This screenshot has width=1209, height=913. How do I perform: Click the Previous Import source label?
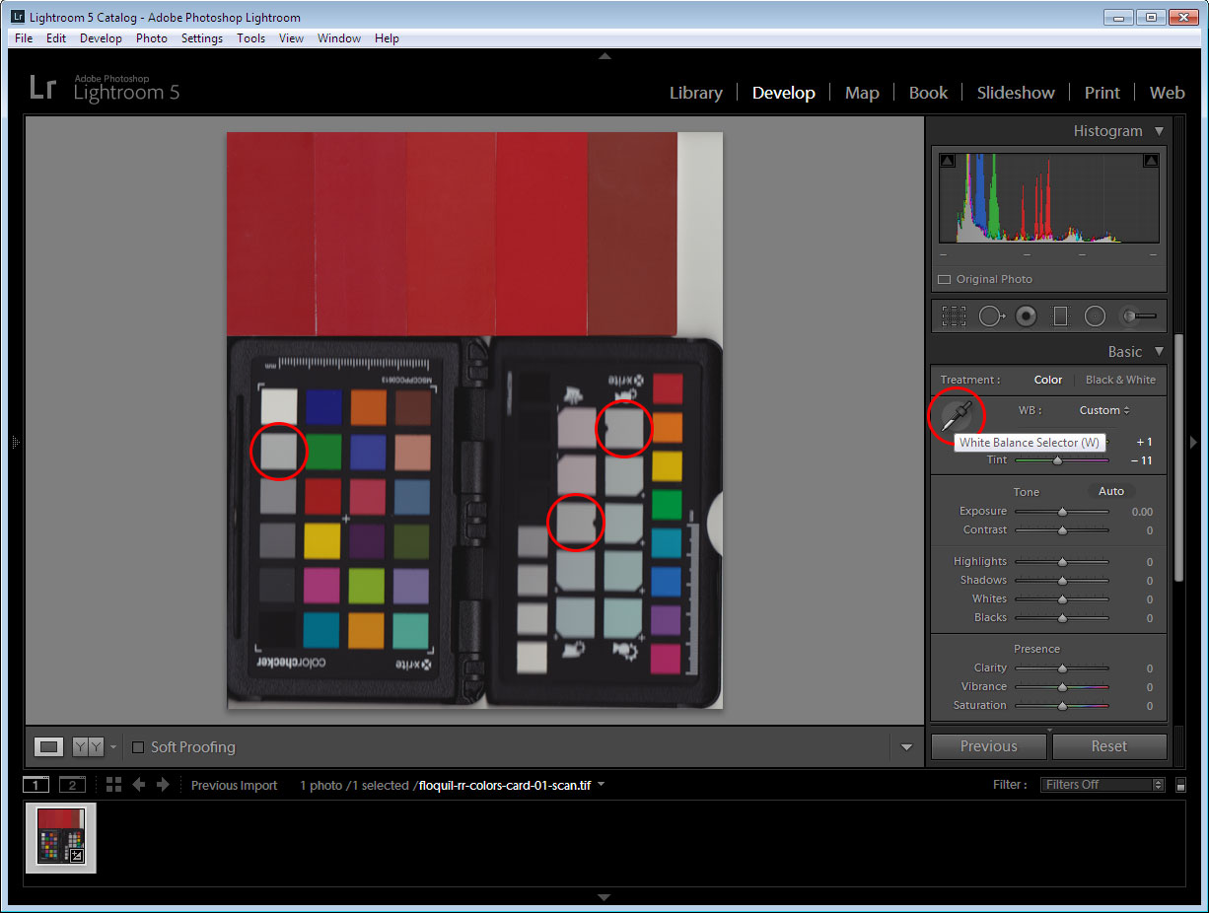(235, 785)
